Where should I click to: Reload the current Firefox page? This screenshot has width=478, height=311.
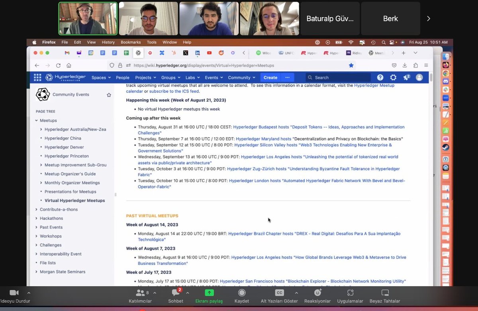point(58,65)
